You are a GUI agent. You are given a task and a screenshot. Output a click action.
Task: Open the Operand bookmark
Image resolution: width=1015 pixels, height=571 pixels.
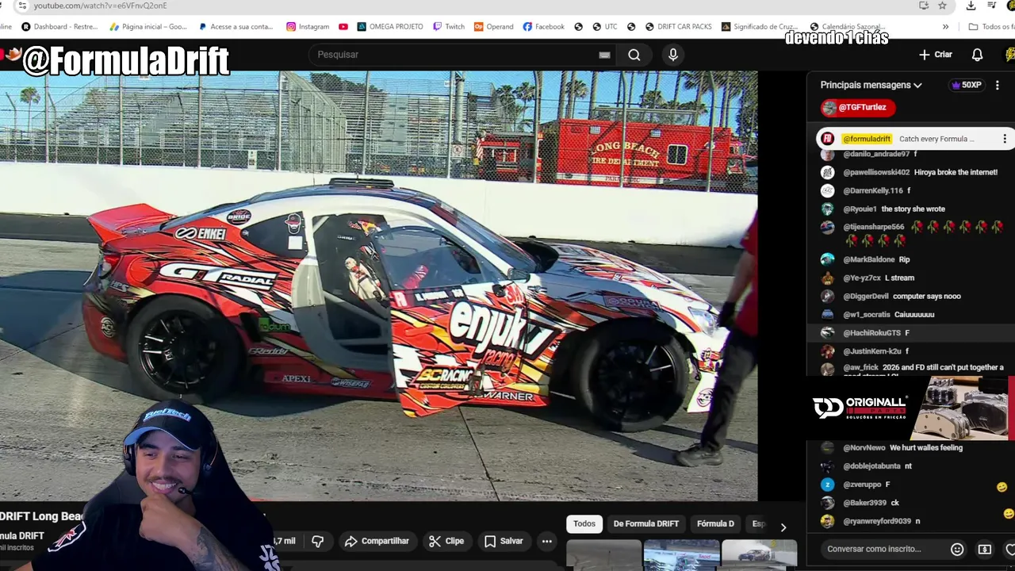tap(494, 26)
